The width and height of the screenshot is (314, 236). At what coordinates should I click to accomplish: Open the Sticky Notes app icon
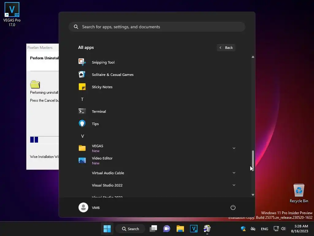82,87
